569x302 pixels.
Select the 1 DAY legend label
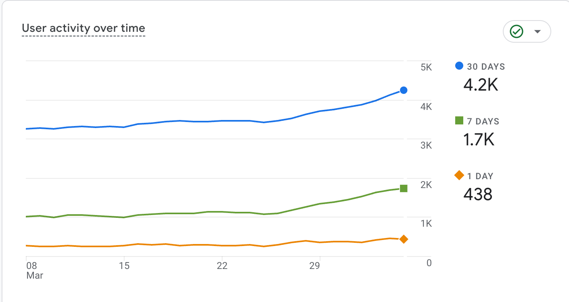tap(480, 176)
